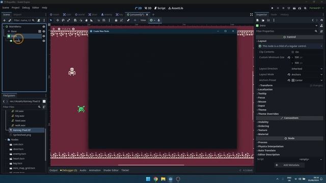Zoom out the 2D viewport
Viewport: 326px width, 183px height.
(59, 29)
